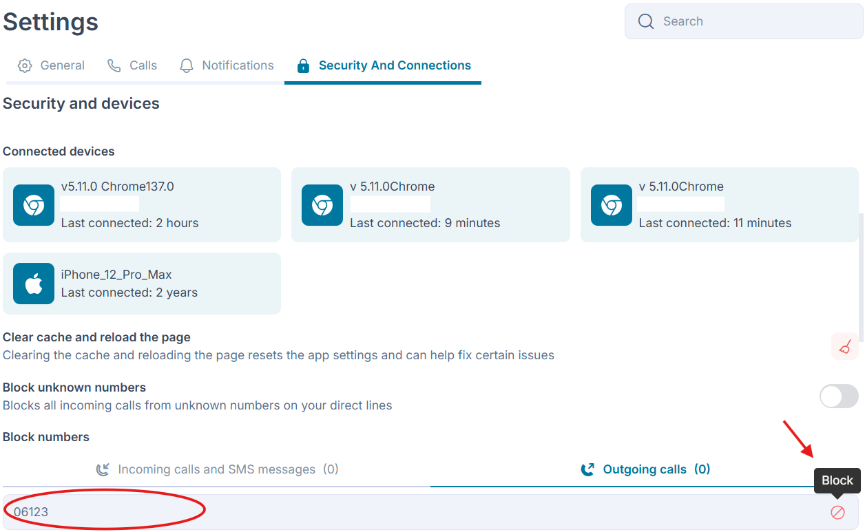
Task: Show Incoming calls and SMS messages list
Action: (x=217, y=469)
